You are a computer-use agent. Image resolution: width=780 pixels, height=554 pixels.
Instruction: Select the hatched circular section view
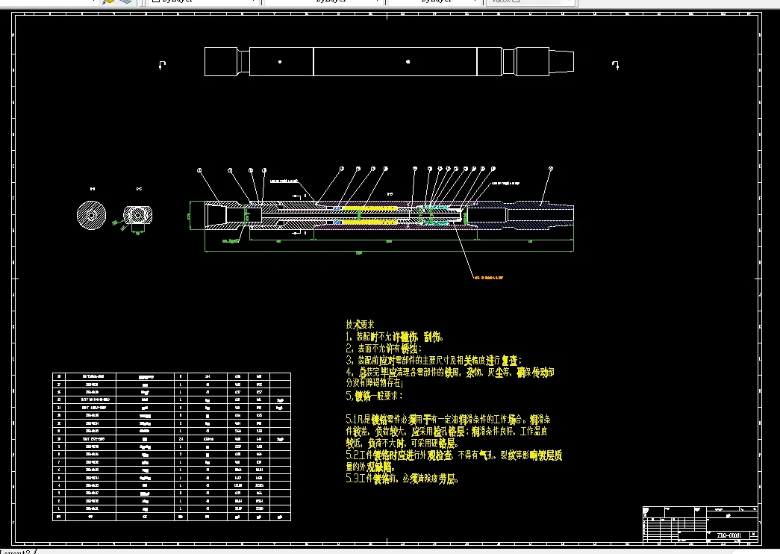coord(92,215)
